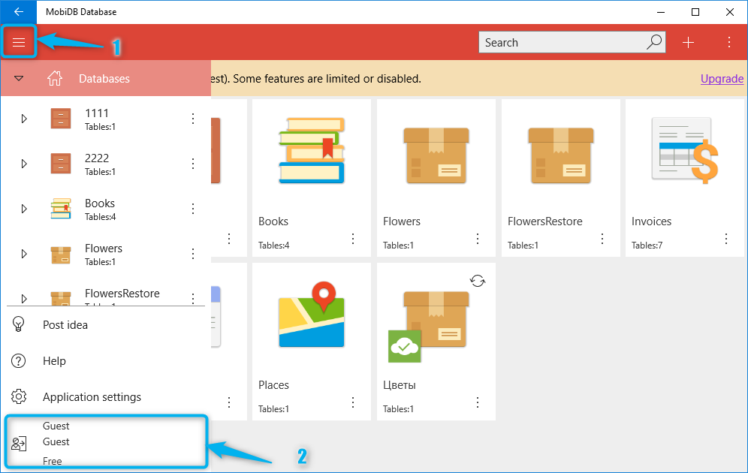Image resolution: width=748 pixels, height=473 pixels.
Task: Click the 2222 cabinet icon in sidebar
Action: [61, 164]
